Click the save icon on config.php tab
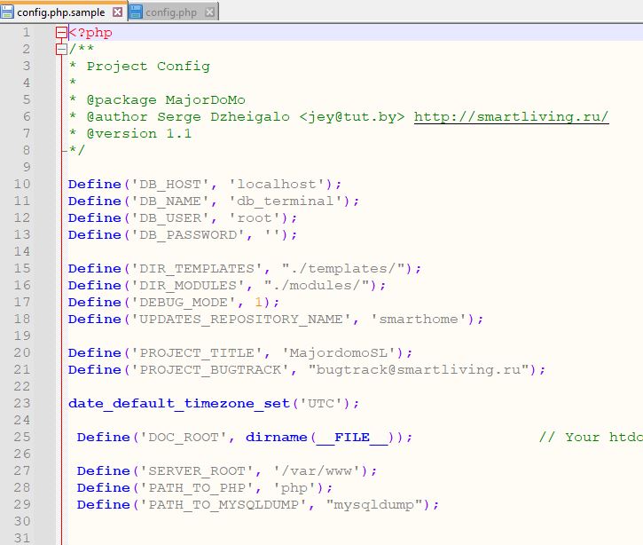Viewport: 643px width, 545px height. [x=136, y=12]
